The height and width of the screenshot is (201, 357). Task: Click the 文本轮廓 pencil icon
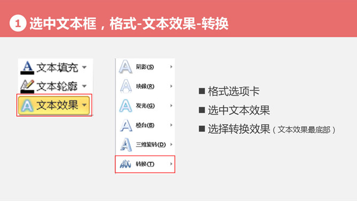(27, 86)
